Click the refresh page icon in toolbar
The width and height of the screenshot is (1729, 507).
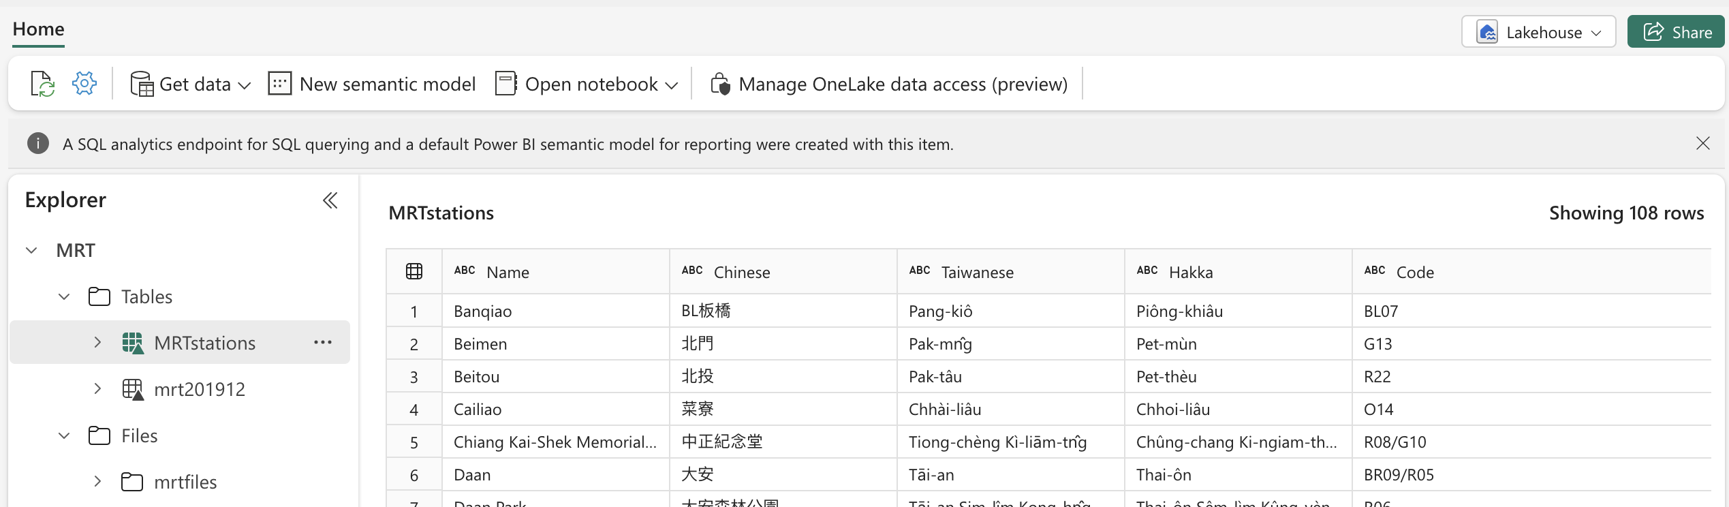pos(42,84)
